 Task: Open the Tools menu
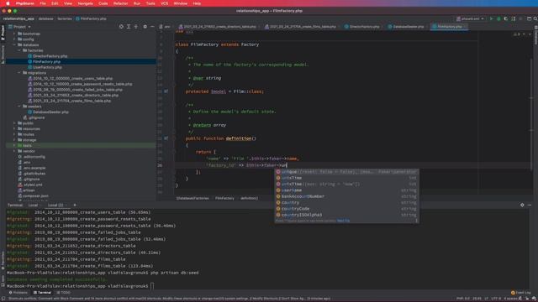tap(150, 3)
